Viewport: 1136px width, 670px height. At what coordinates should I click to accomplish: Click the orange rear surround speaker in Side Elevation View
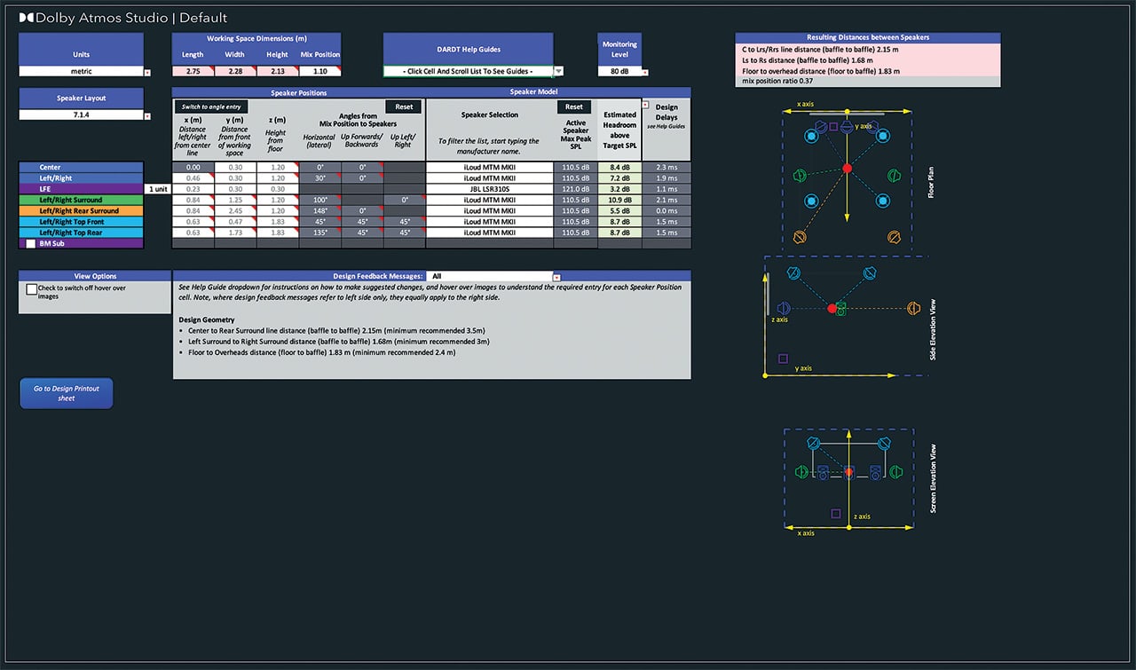tap(914, 308)
